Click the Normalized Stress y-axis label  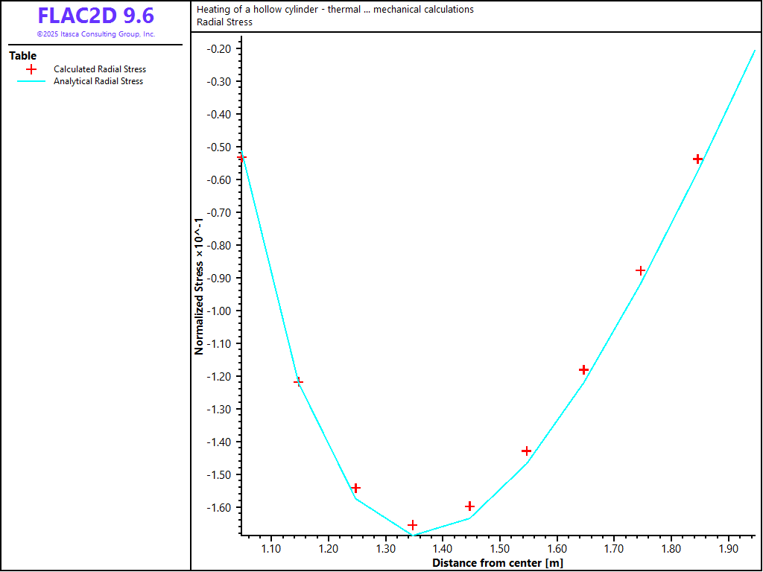199,286
